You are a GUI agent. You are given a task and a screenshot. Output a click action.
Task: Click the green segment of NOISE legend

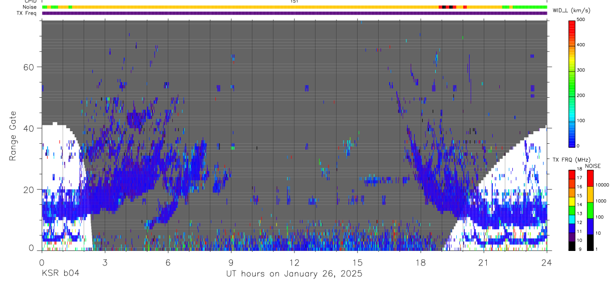click(x=590, y=210)
